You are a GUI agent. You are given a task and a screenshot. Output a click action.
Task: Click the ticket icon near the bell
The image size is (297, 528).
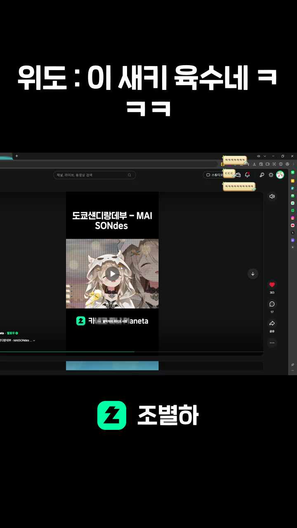click(238, 175)
